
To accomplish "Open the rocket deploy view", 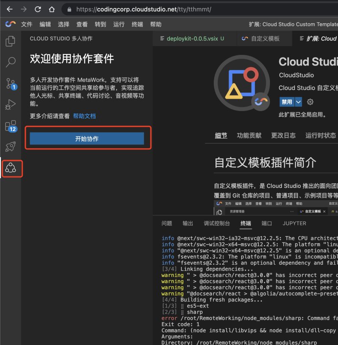I will [10, 146].
